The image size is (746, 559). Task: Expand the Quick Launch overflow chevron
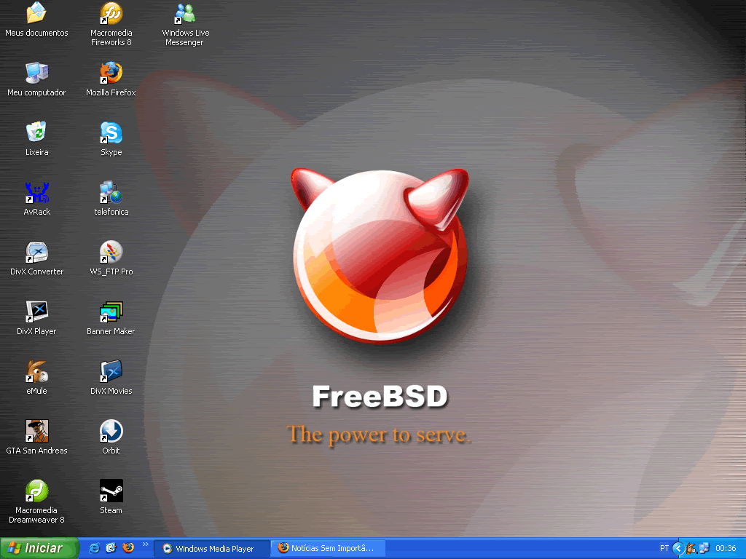coord(145,544)
